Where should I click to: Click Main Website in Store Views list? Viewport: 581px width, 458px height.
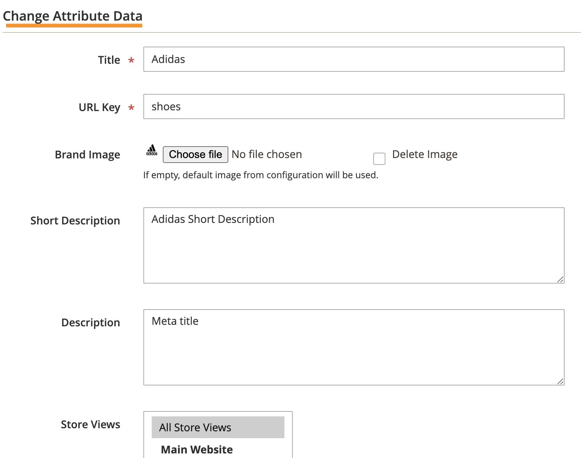click(197, 450)
